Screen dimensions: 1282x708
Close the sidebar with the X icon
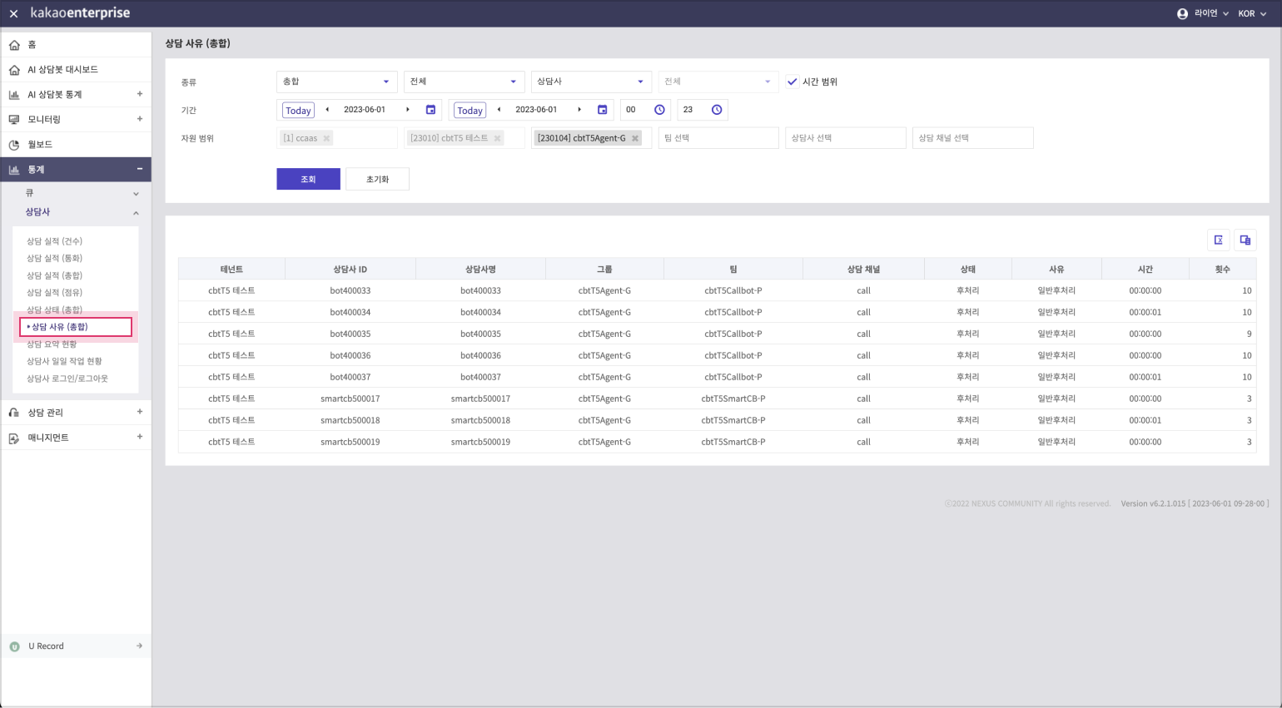click(x=13, y=14)
